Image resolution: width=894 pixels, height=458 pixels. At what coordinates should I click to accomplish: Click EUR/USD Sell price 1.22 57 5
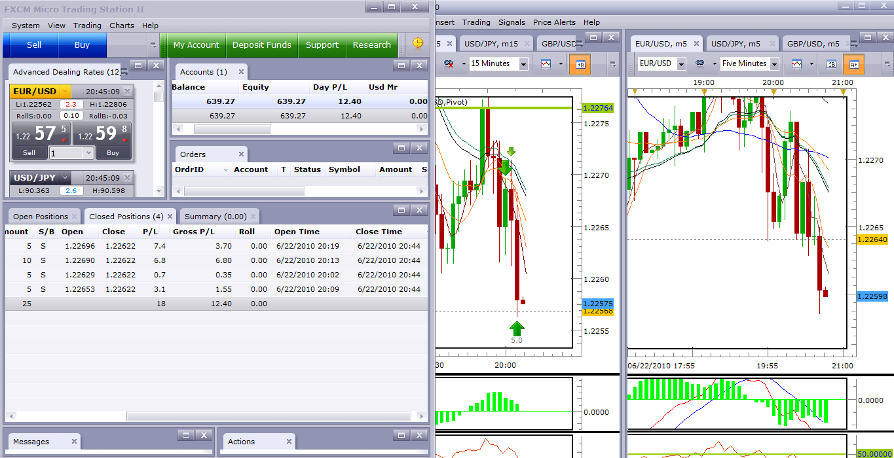41,134
